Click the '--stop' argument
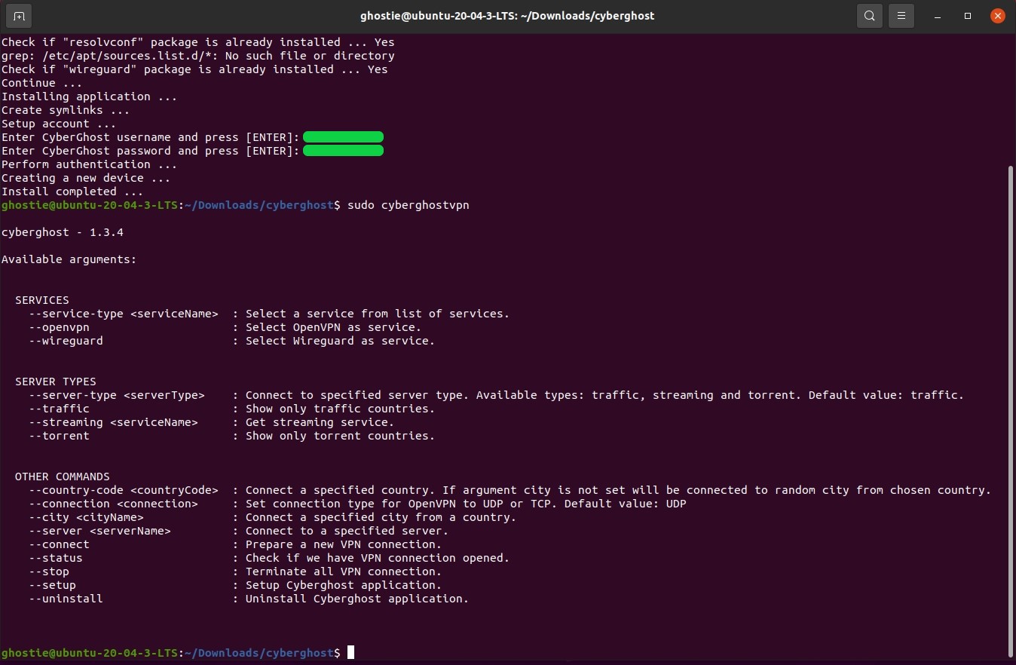This screenshot has height=665, width=1016. click(49, 572)
